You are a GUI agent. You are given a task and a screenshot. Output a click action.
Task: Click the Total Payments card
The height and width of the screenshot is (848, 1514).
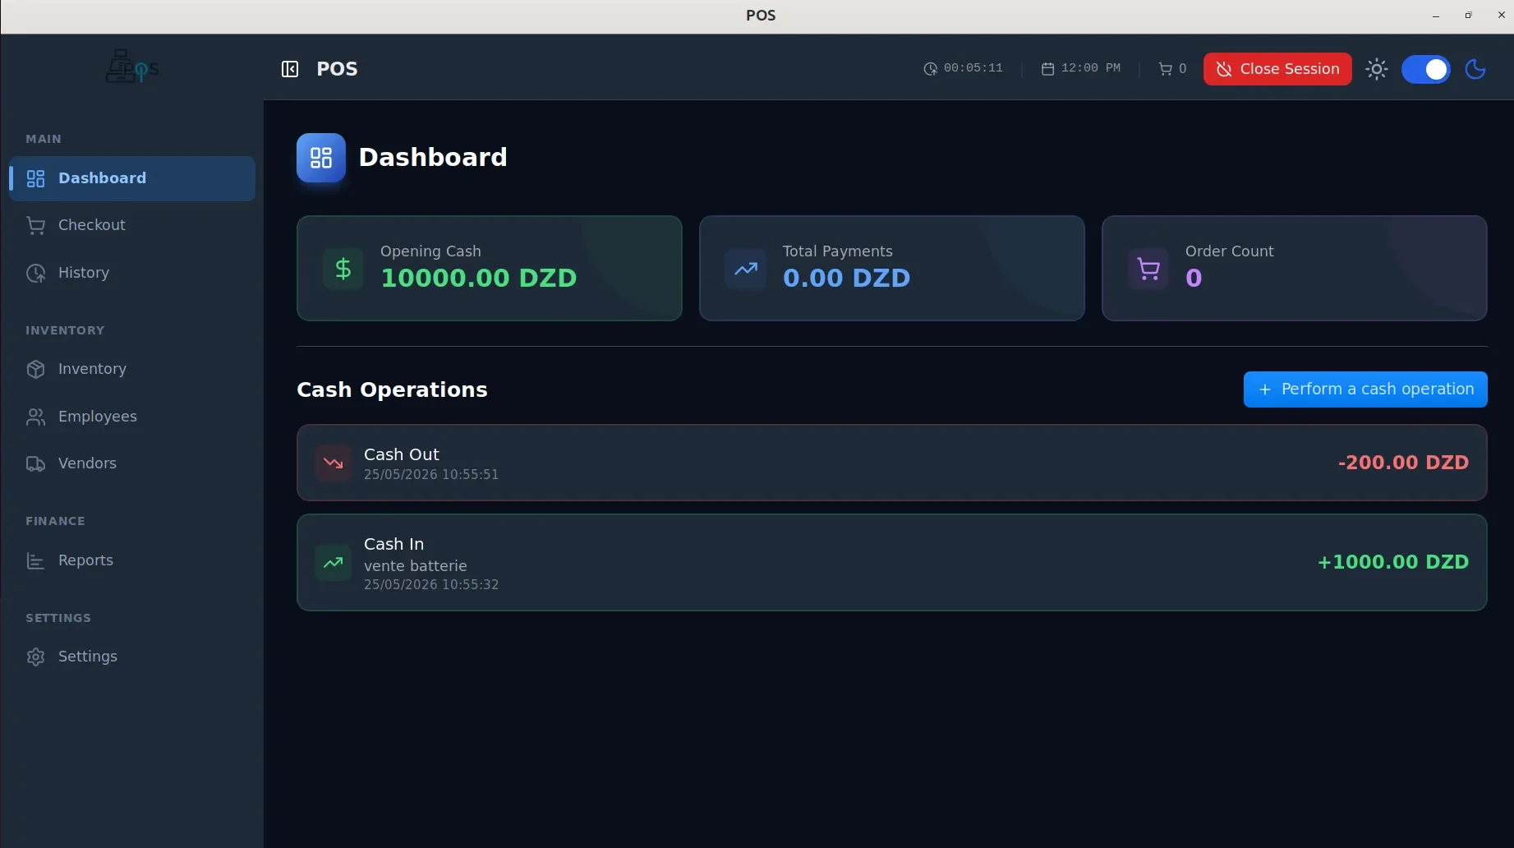(x=892, y=269)
